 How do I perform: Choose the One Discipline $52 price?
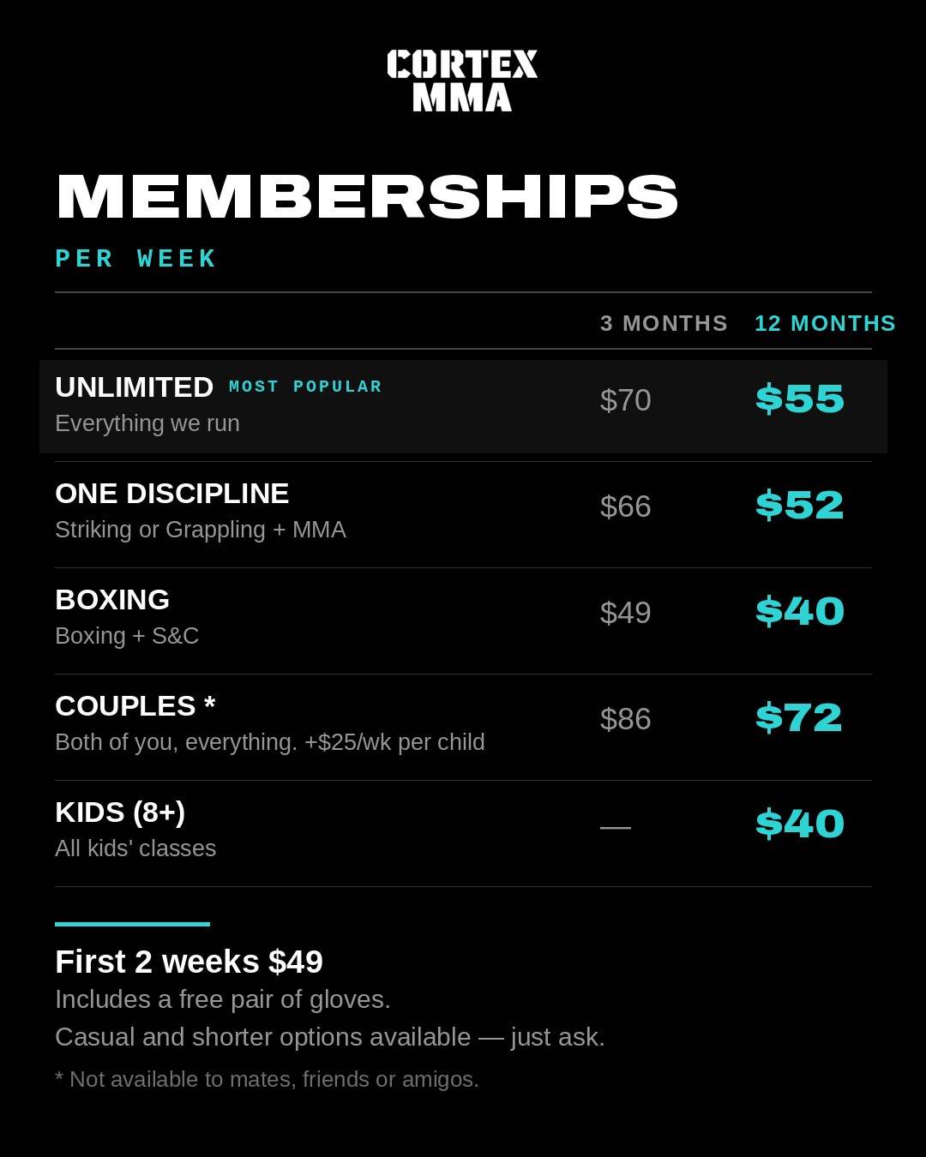[800, 506]
